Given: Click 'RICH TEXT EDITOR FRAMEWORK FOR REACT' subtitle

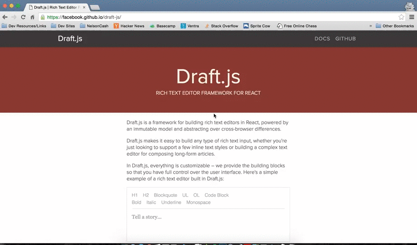Looking at the screenshot, I should (208, 93).
